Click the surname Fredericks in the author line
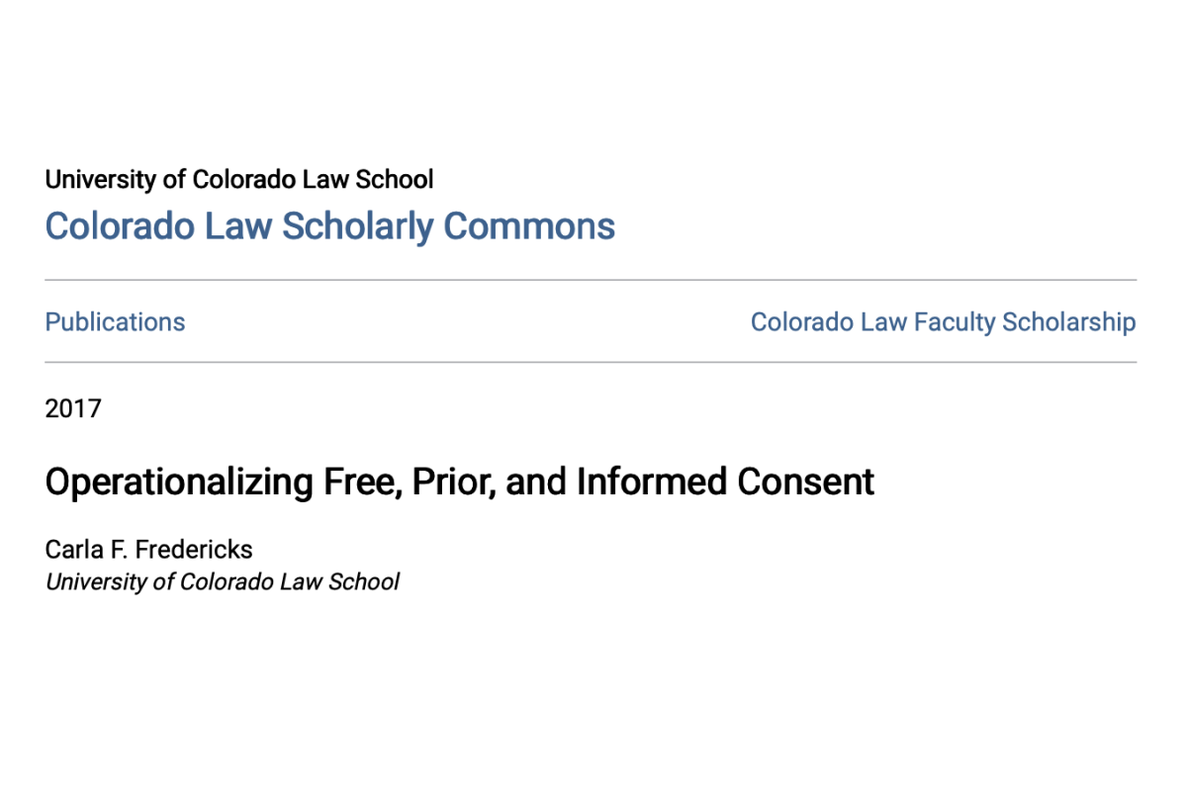Screen dimensions: 1187x791 (x=200, y=549)
